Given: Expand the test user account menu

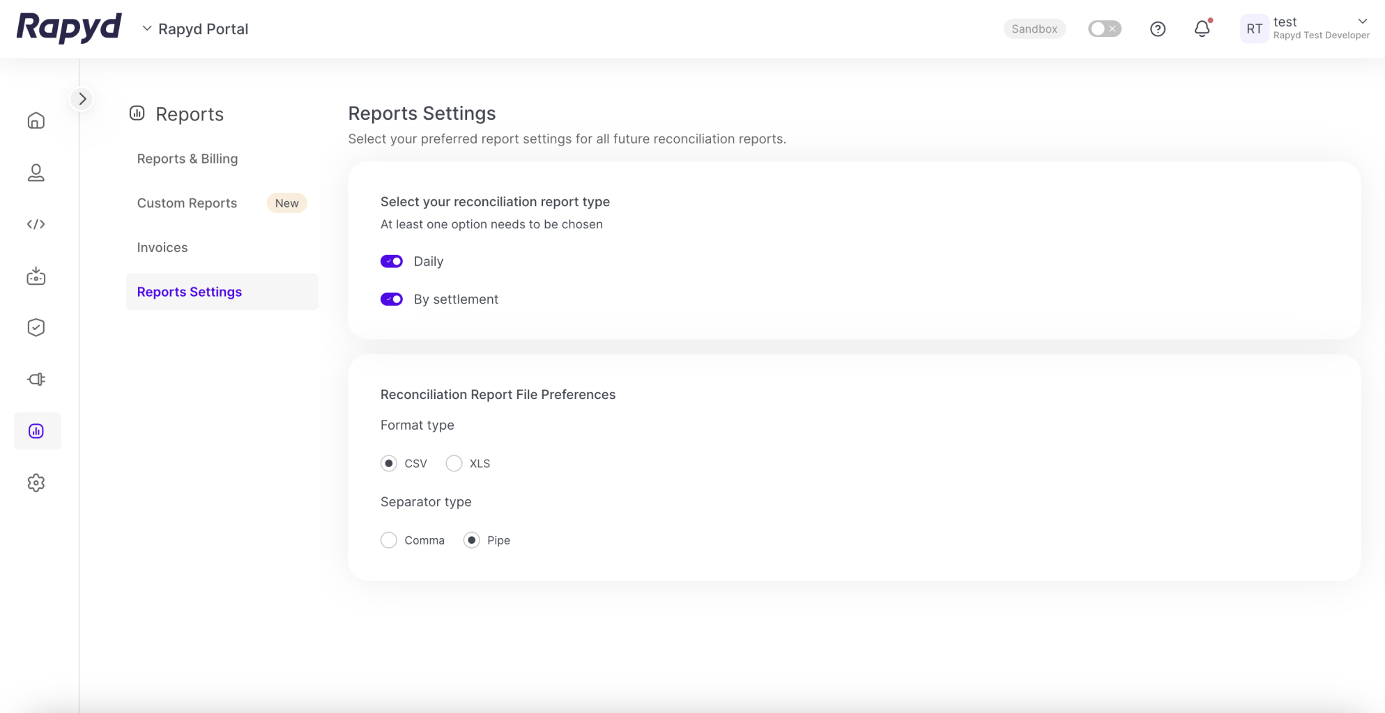Looking at the screenshot, I should click(x=1361, y=22).
